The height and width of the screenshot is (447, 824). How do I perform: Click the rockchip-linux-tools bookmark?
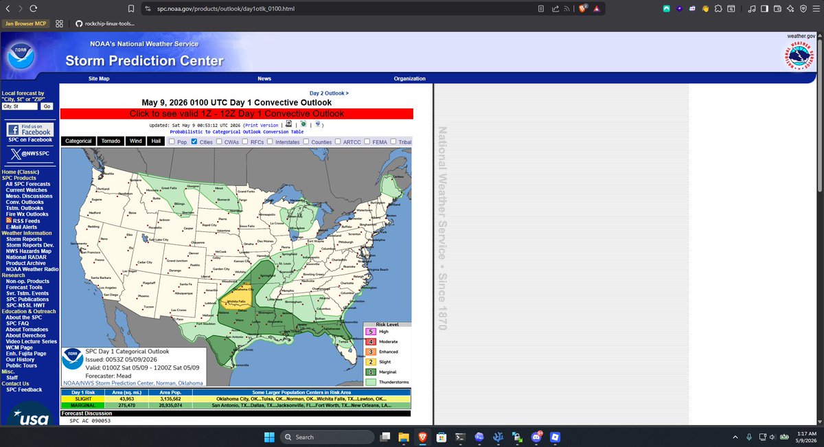(104, 23)
